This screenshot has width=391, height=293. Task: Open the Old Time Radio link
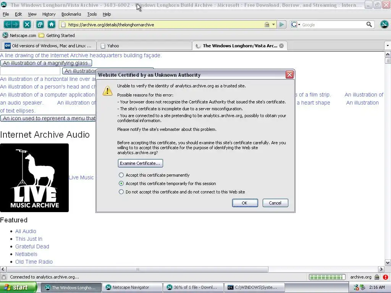point(34,262)
